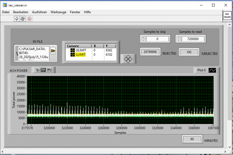Screen dimensions: 233x155
Task: Open the Fenster menu
Action: [75, 12]
